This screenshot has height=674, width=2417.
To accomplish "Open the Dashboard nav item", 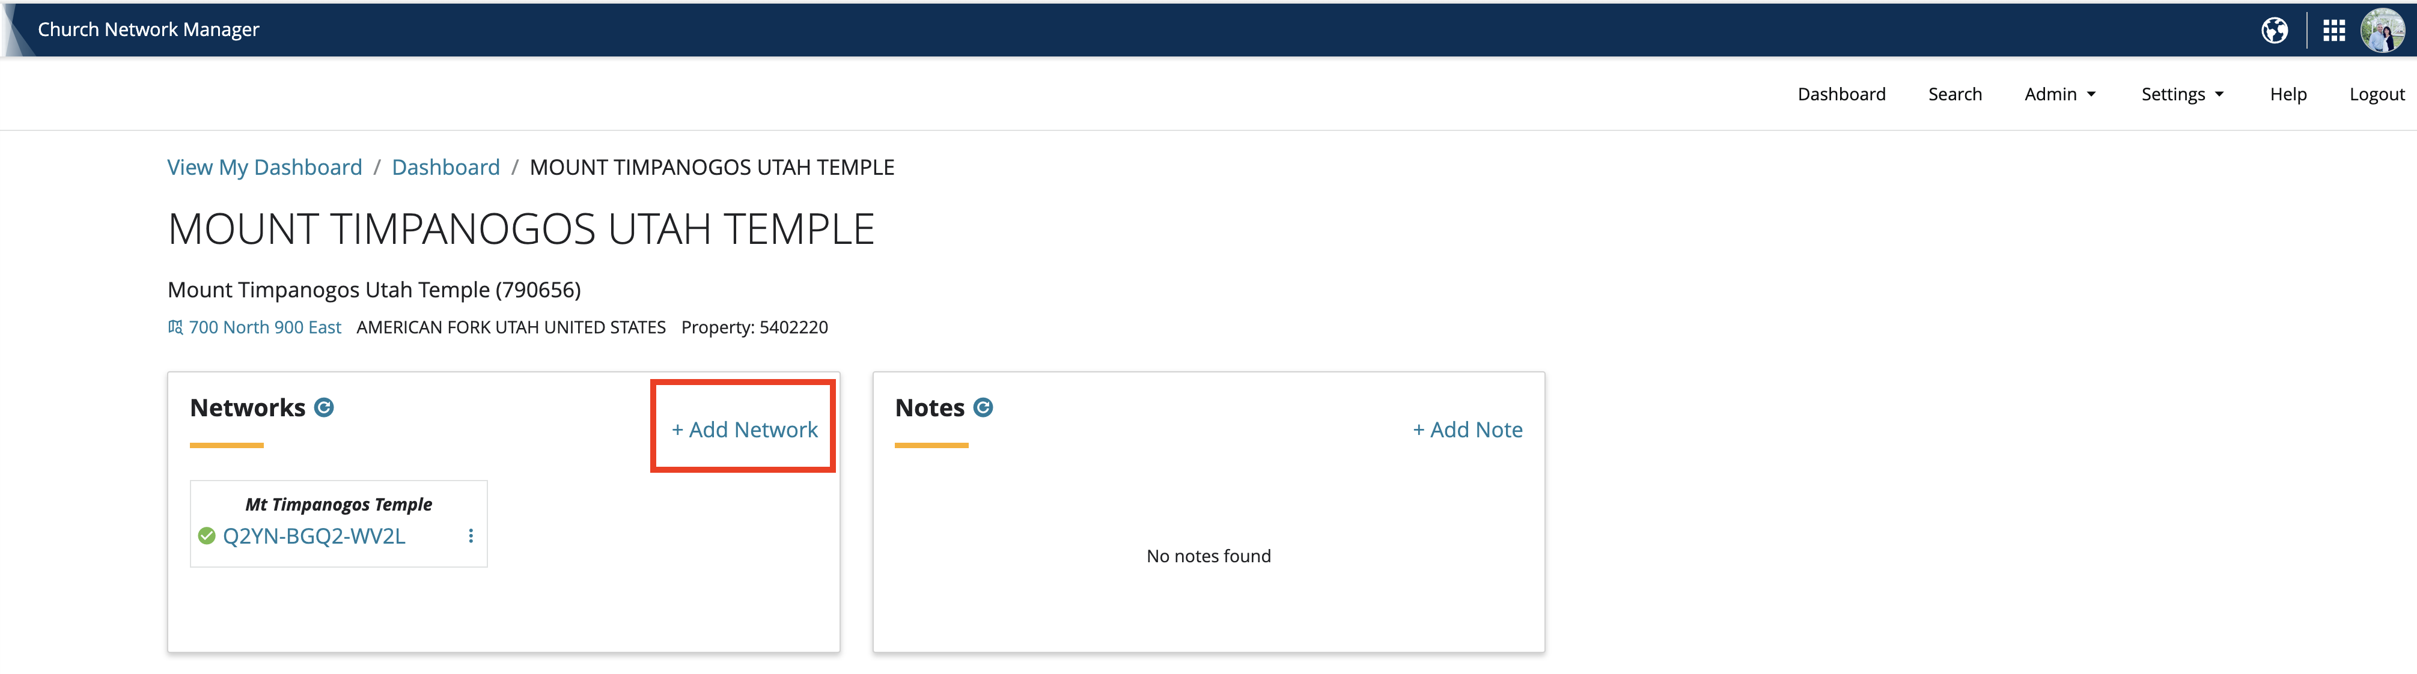I will [x=1841, y=95].
